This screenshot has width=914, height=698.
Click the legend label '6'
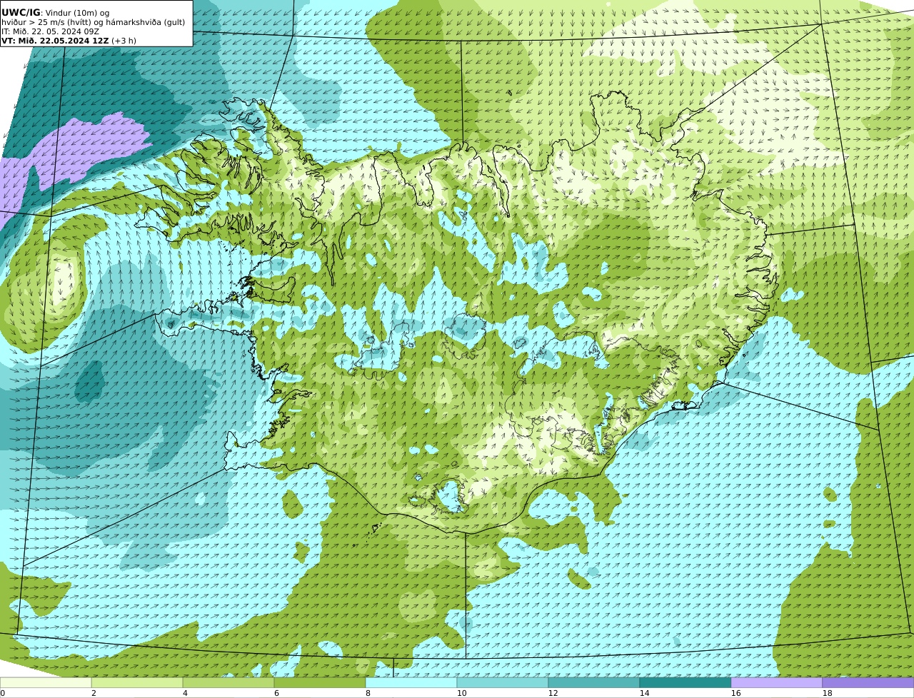(x=276, y=693)
